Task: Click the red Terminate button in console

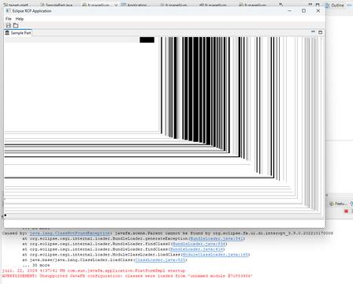Action: pos(346,211)
